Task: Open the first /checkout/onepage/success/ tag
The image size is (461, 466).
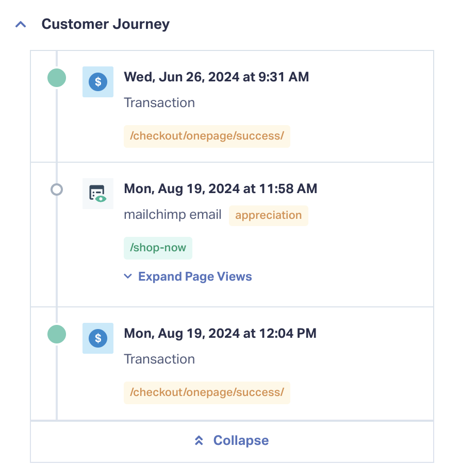Action: (207, 136)
